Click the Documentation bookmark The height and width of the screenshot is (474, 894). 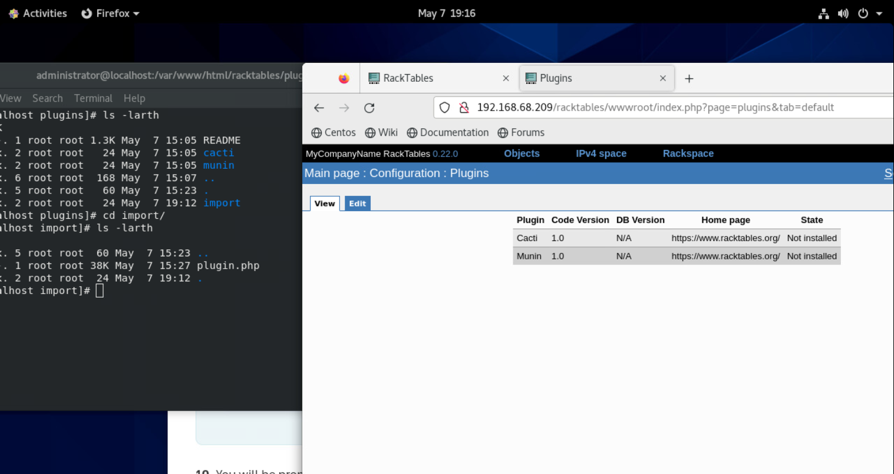click(448, 132)
